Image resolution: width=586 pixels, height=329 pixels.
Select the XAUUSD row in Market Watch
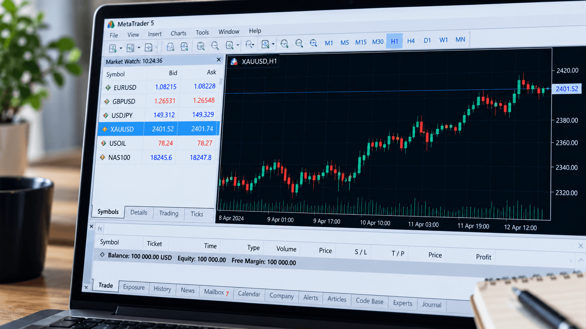pos(159,129)
